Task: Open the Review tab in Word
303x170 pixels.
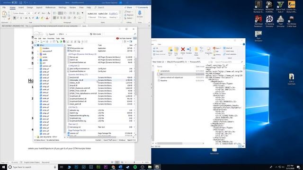Action: point(72,8)
